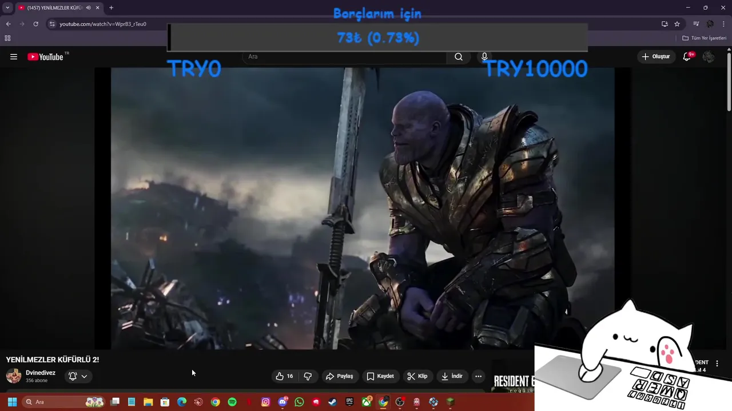Open YouTube notifications bell

pos(687,57)
